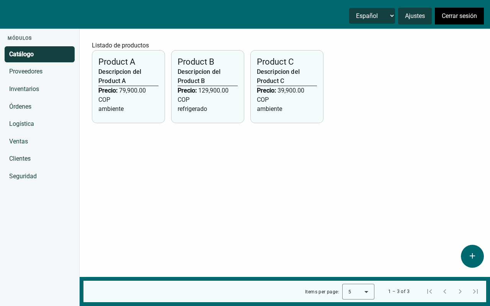The width and height of the screenshot is (490, 306).
Task: Open the Español language dropdown
Action: (x=372, y=16)
